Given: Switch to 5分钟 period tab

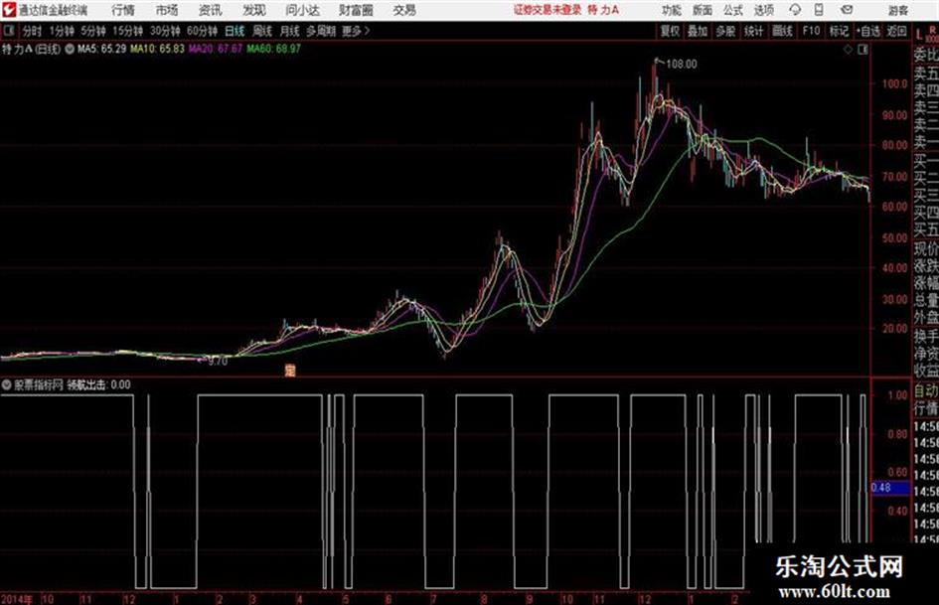Looking at the screenshot, I should [92, 31].
